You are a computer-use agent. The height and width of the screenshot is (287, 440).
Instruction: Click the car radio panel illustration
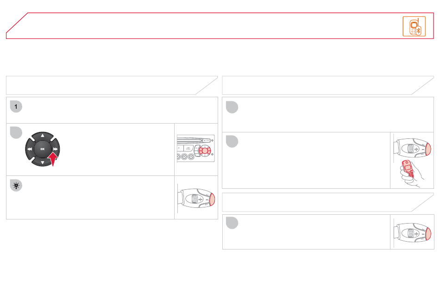(x=196, y=149)
